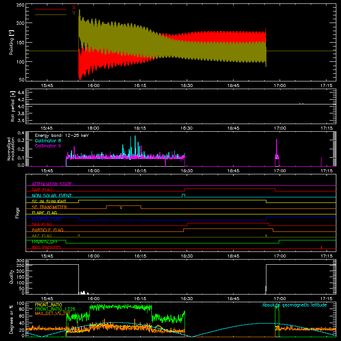Click the lone magenta modulation spike near 17:15
341x341 pixels.
pyautogui.click(x=321, y=162)
